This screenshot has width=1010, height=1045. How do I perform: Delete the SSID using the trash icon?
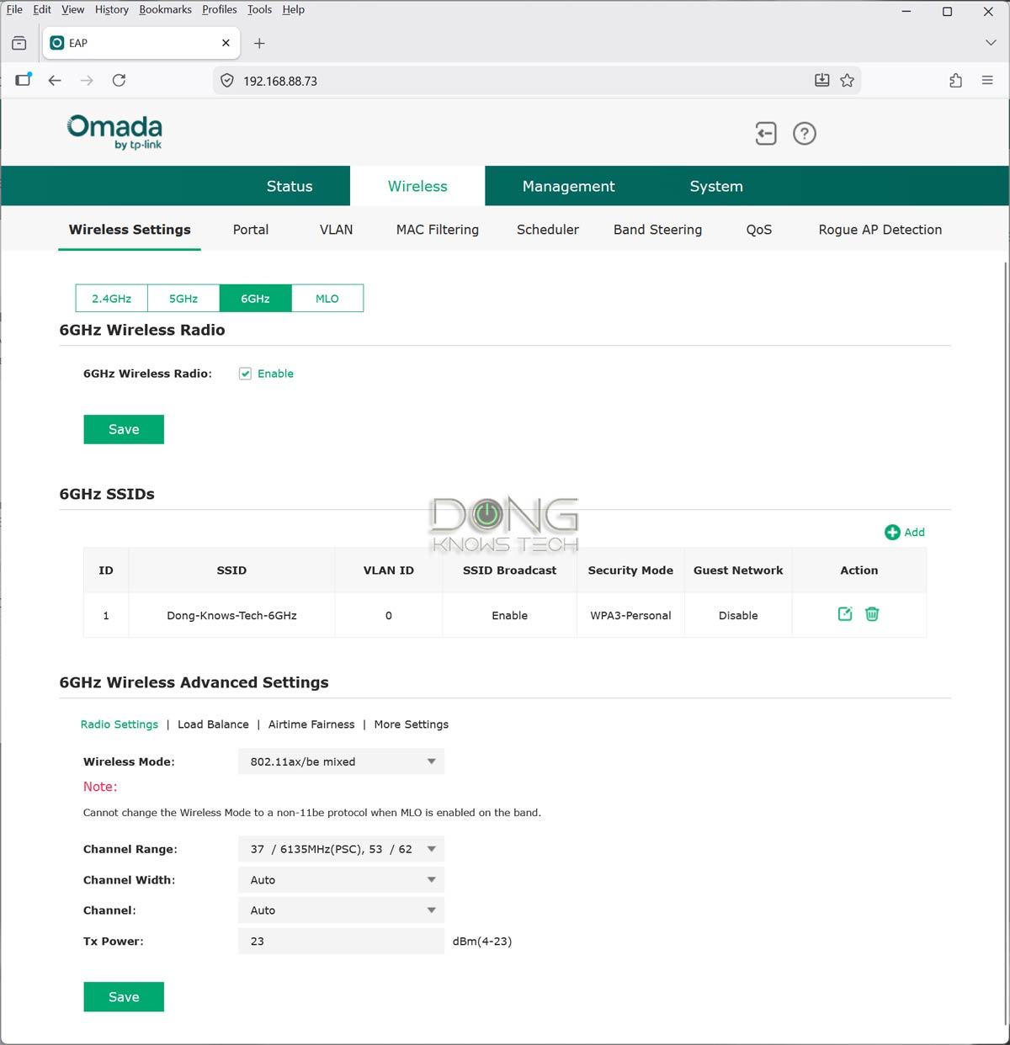pos(872,614)
